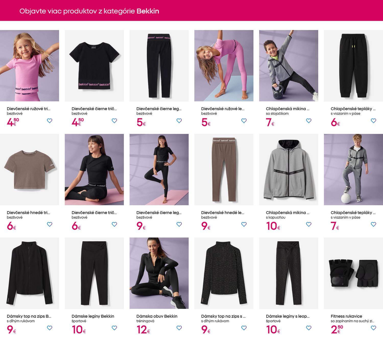Heart the boys' sweatshirt with stand-up collar
This screenshot has width=383, height=342.
309,121
